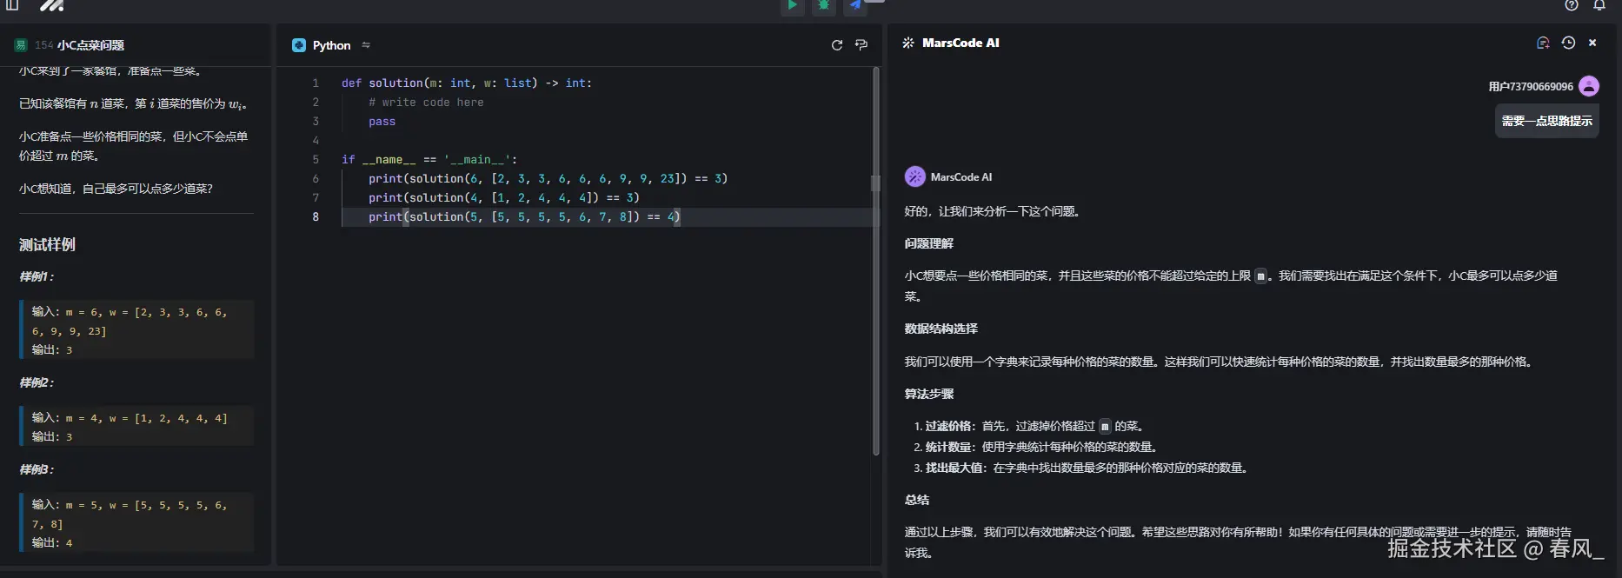Reset code with the refresh icon
This screenshot has width=1622, height=578.
(x=837, y=45)
